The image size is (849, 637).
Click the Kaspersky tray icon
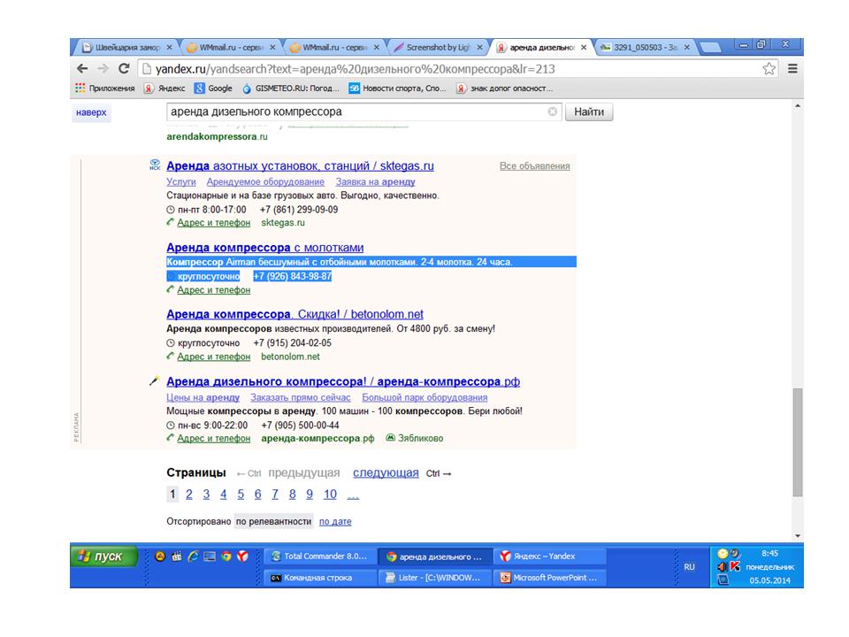735,566
